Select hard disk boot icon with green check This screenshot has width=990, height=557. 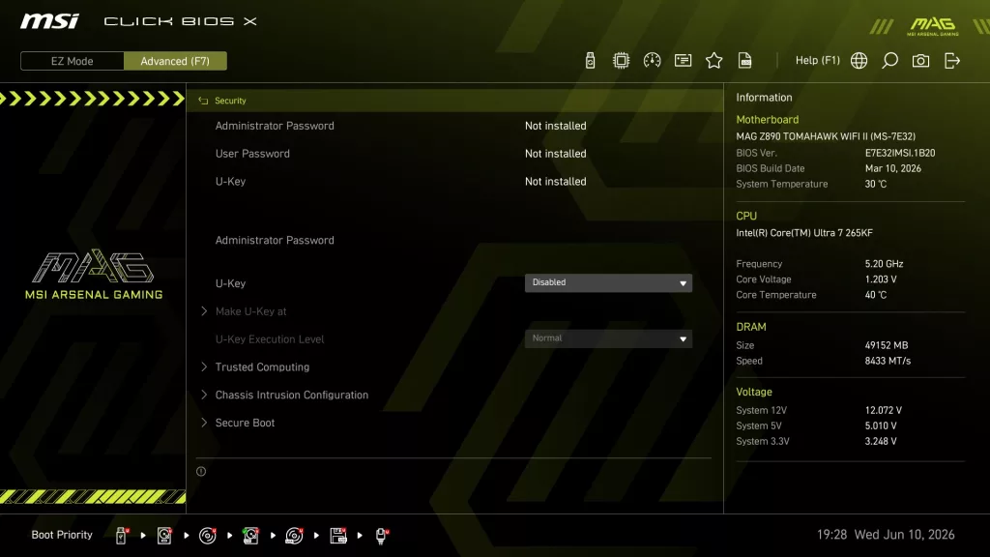coord(250,536)
